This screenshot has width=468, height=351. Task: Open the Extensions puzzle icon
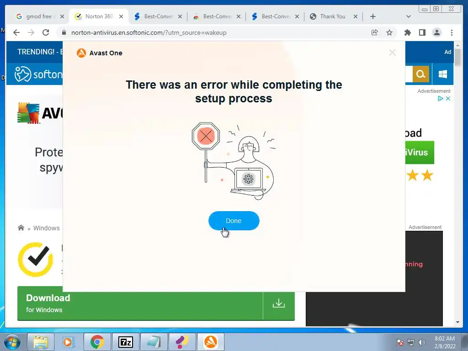click(407, 32)
